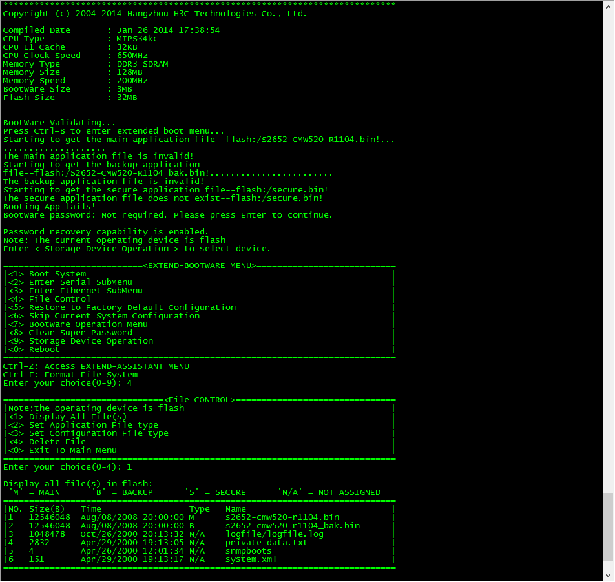Click the scrollbar down arrow

click(x=609, y=575)
